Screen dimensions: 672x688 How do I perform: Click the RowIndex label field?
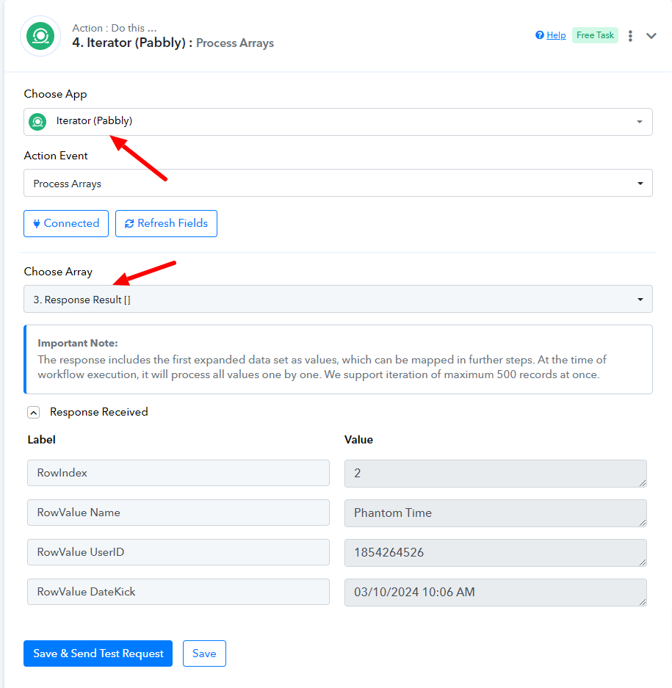point(178,473)
